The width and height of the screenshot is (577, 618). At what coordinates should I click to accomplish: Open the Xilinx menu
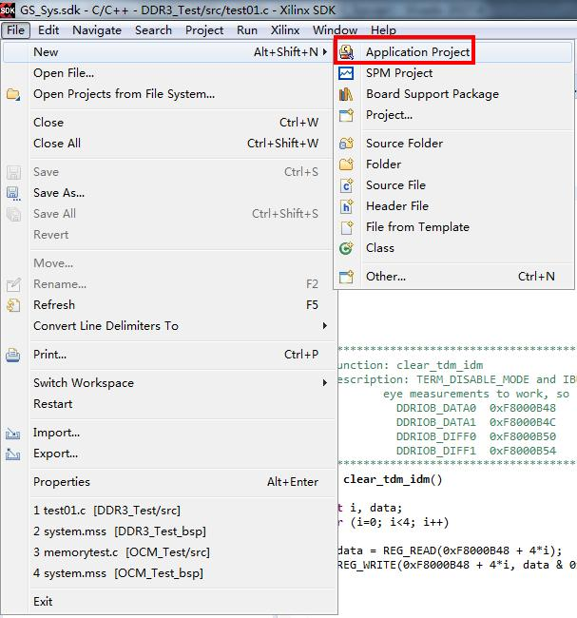click(x=285, y=30)
